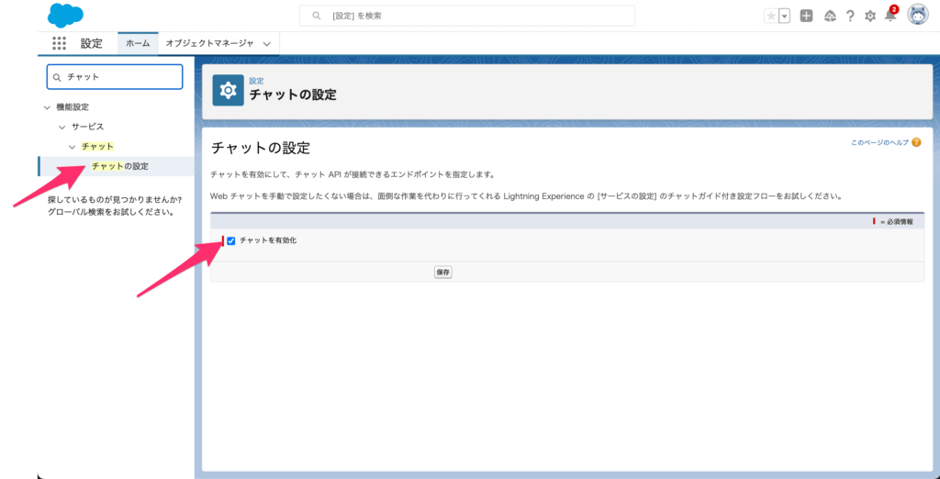The image size is (940, 479).
Task: Click the magnifier icon in quick find box
Action: (58, 77)
